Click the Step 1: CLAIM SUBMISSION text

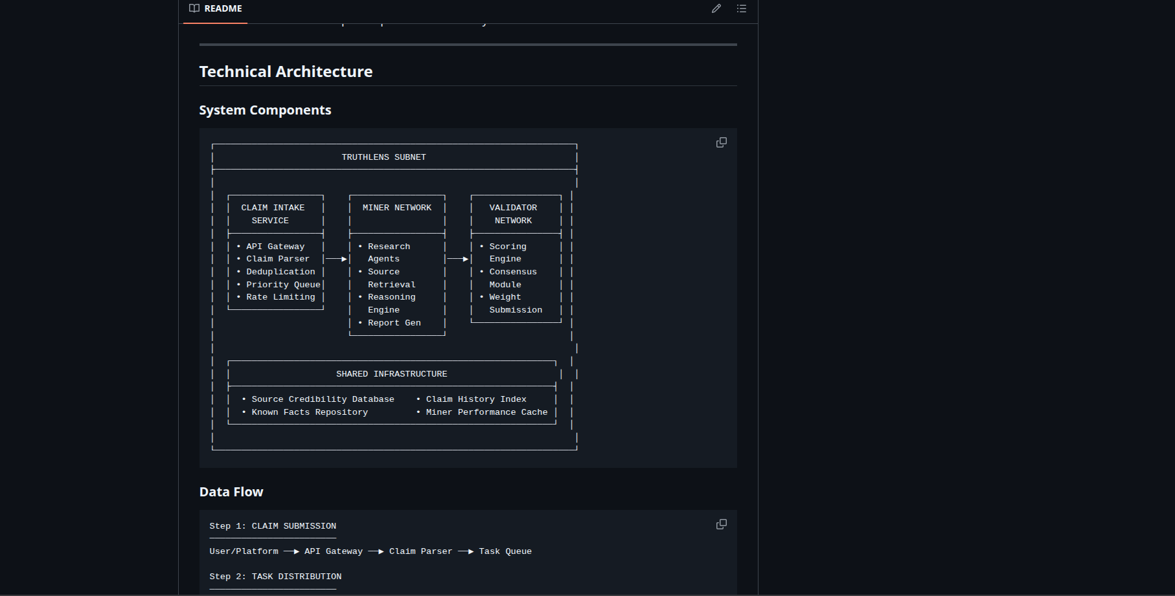click(273, 526)
